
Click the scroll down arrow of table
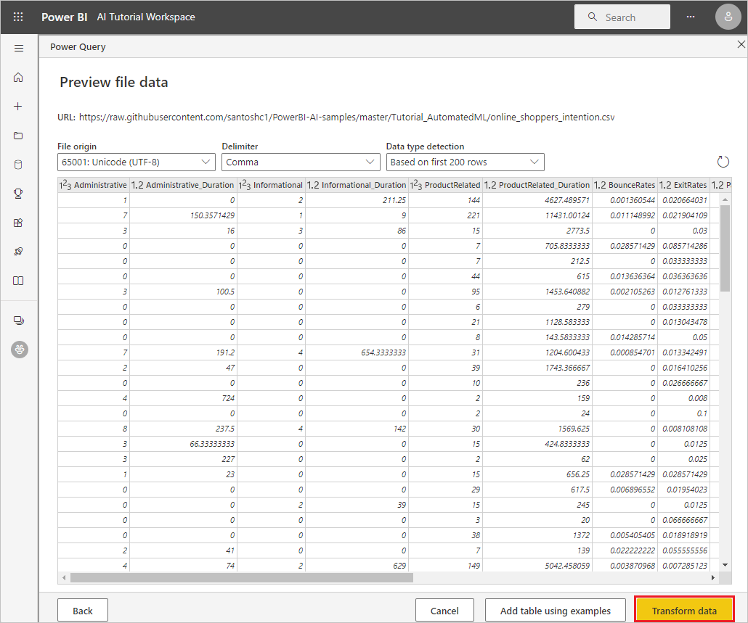point(725,565)
